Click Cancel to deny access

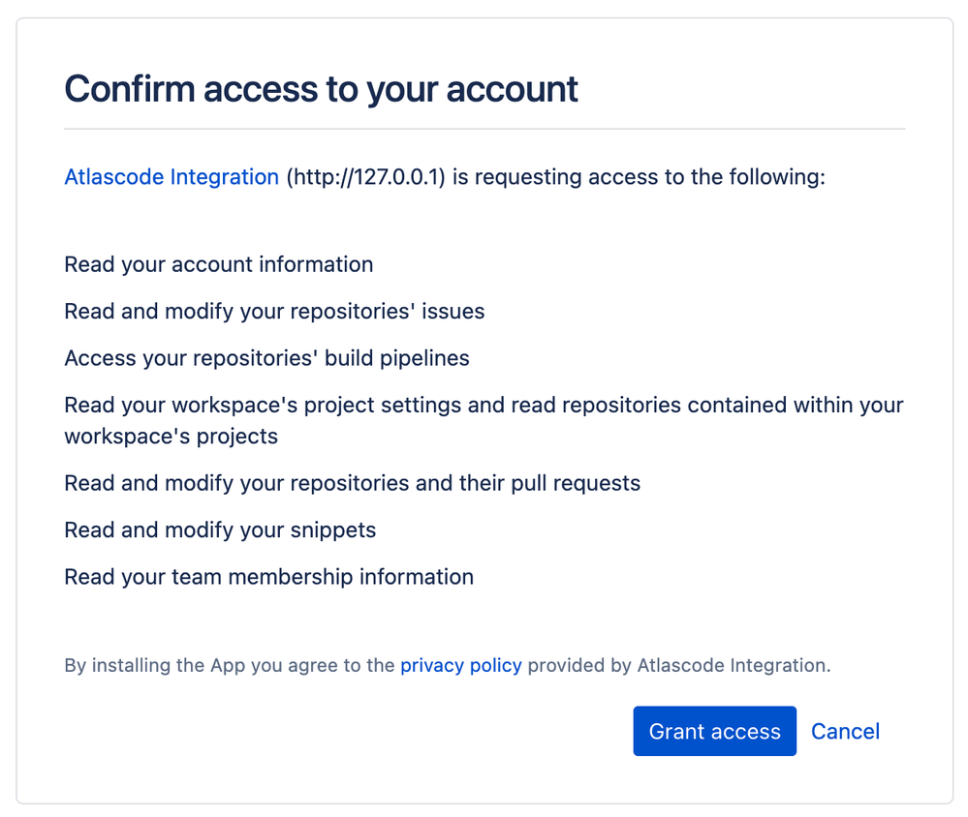click(x=844, y=731)
